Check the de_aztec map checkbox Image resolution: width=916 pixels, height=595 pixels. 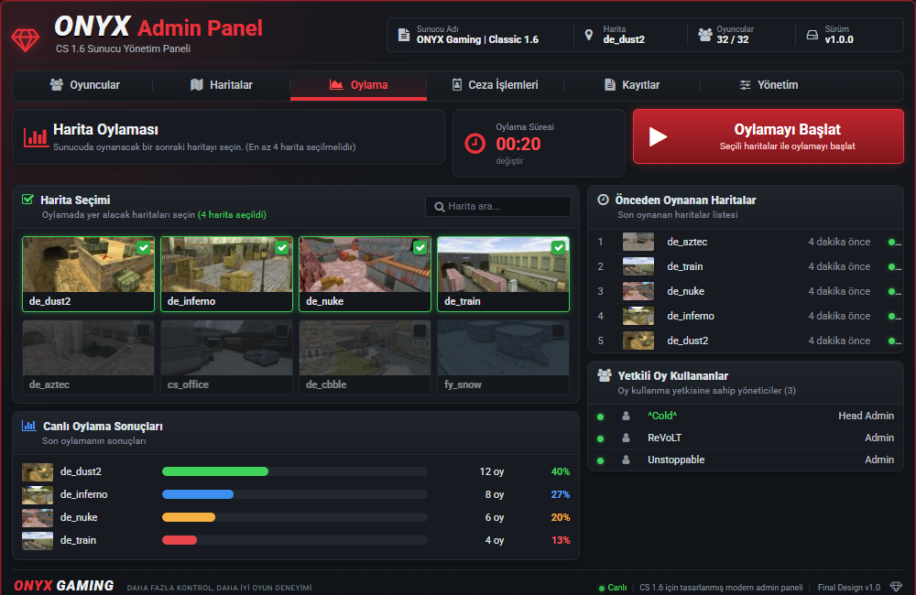pos(143,331)
